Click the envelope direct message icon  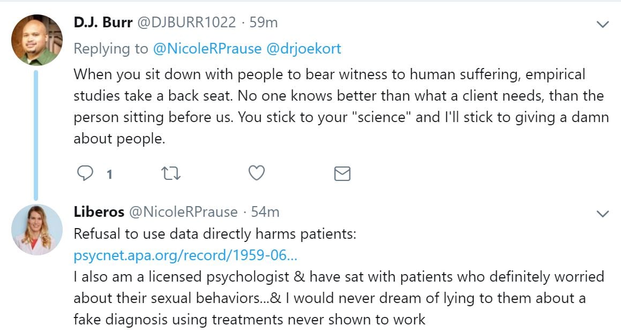point(342,173)
